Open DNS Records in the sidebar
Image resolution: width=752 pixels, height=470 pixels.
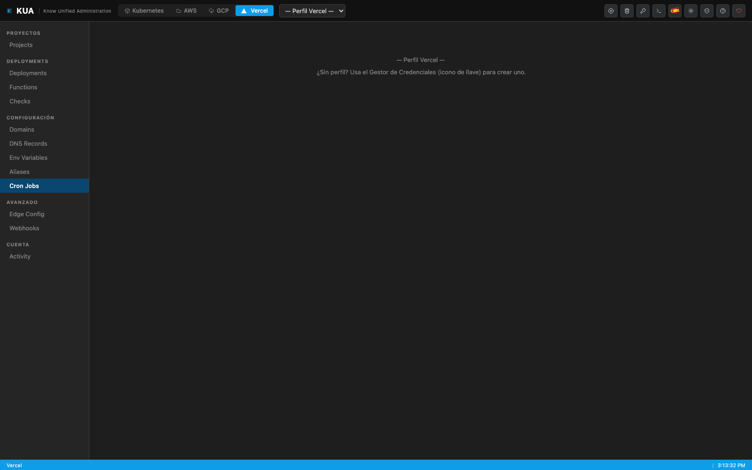click(44, 144)
